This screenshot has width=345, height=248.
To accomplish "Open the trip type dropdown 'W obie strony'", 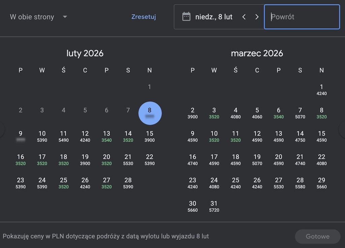I will click(38, 17).
